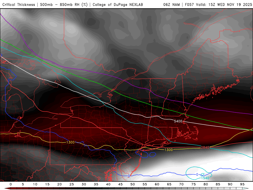Click 'College of DuPage NEXLAB' header text
The image size is (253, 190).
[118, 4]
